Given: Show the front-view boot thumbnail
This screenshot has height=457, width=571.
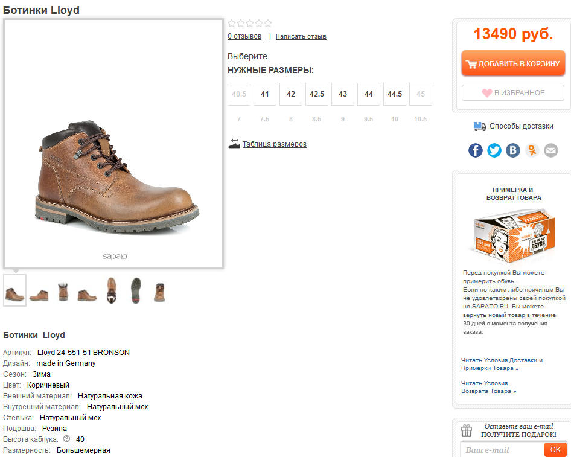Looking at the screenshot, I should pyautogui.click(x=159, y=292).
